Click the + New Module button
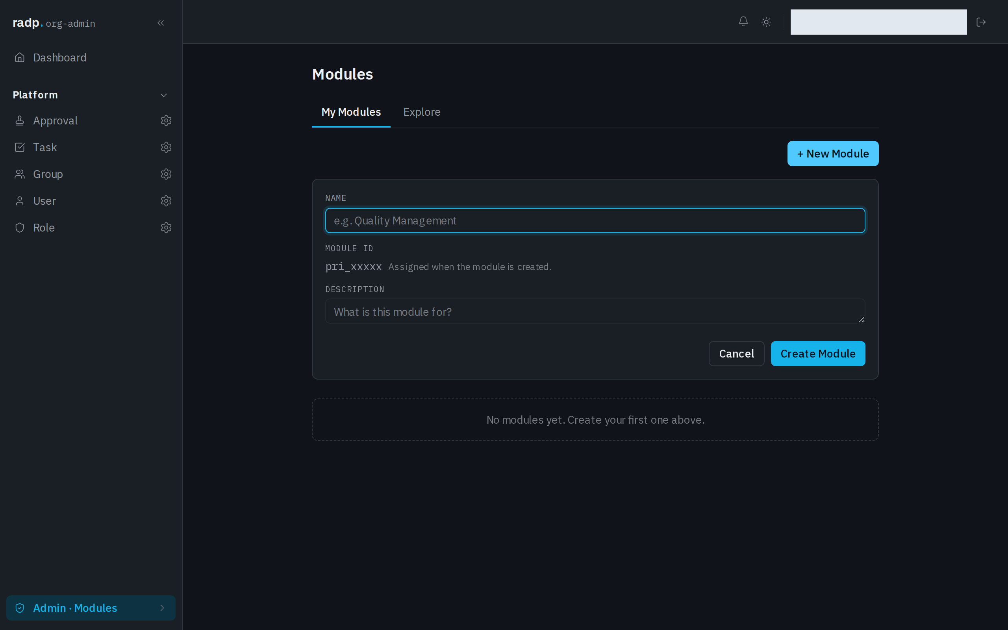The width and height of the screenshot is (1008, 630). coord(833,154)
